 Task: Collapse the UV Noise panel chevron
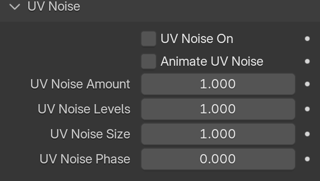coord(15,7)
